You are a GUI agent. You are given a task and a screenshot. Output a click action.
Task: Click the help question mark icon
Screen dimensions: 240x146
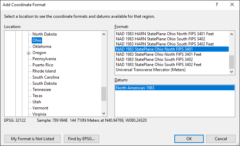click(217, 4)
